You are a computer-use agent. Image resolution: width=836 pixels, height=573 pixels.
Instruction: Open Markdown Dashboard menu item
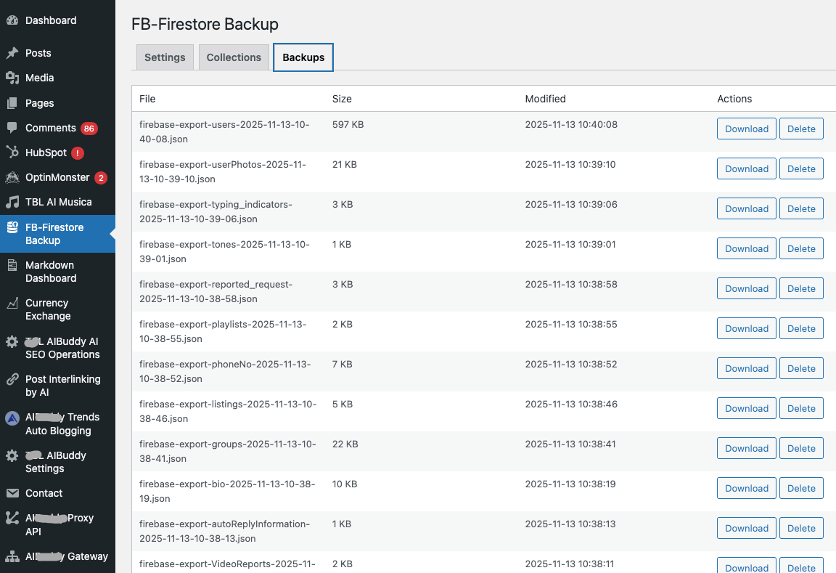pos(50,272)
